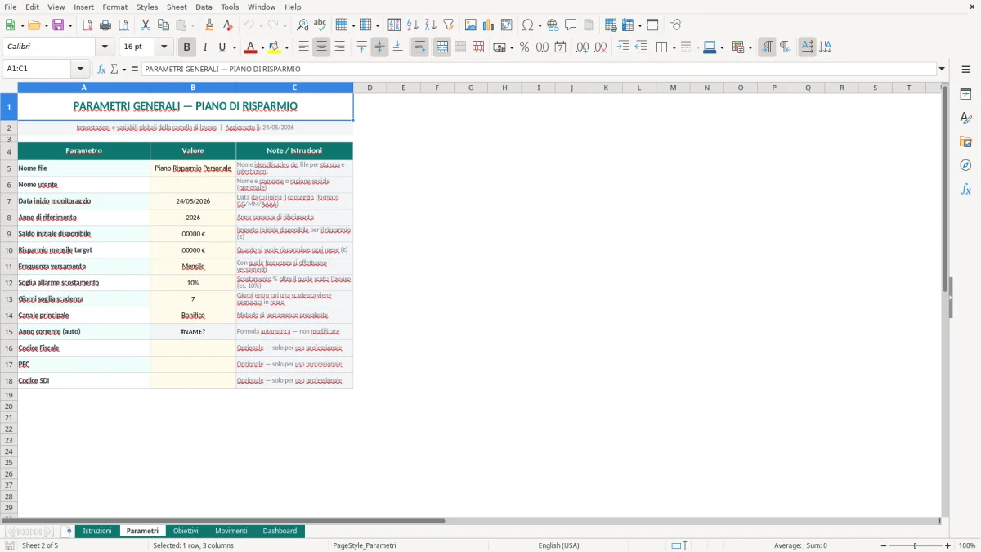Open the Print Preview icon

[x=123, y=25]
